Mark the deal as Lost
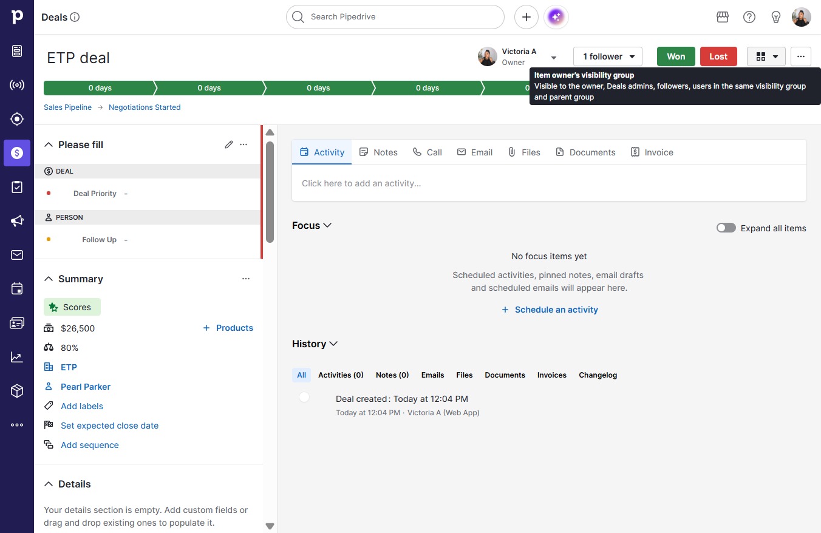The image size is (821, 533). pos(718,56)
